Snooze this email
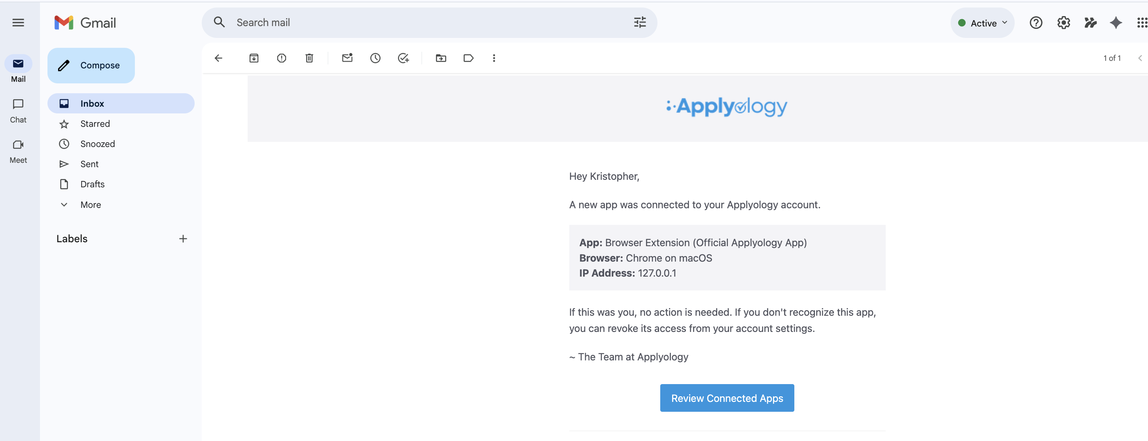This screenshot has width=1148, height=441. tap(375, 58)
